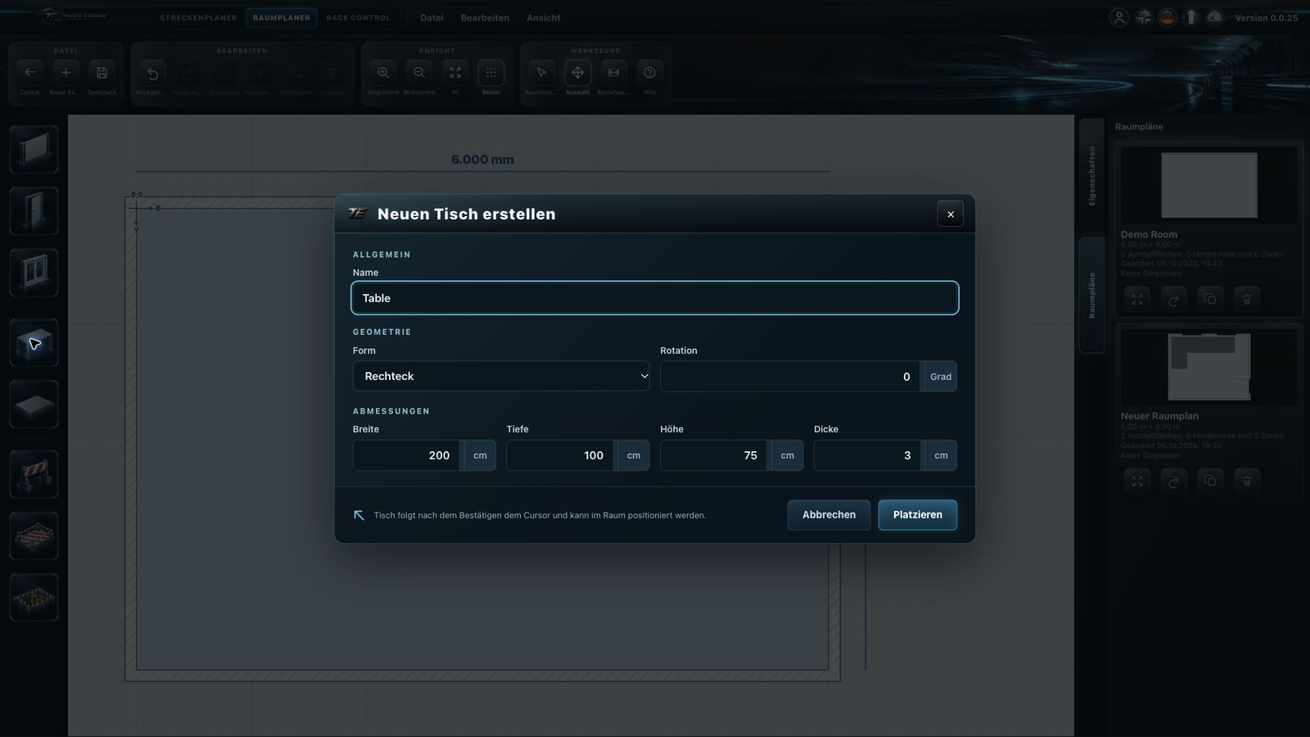Open the Ansicht menu
This screenshot has height=737, width=1310.
[x=544, y=17]
